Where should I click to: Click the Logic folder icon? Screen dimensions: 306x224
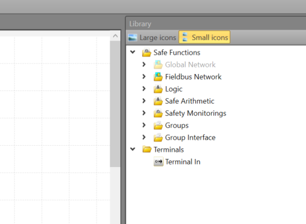tap(158, 89)
